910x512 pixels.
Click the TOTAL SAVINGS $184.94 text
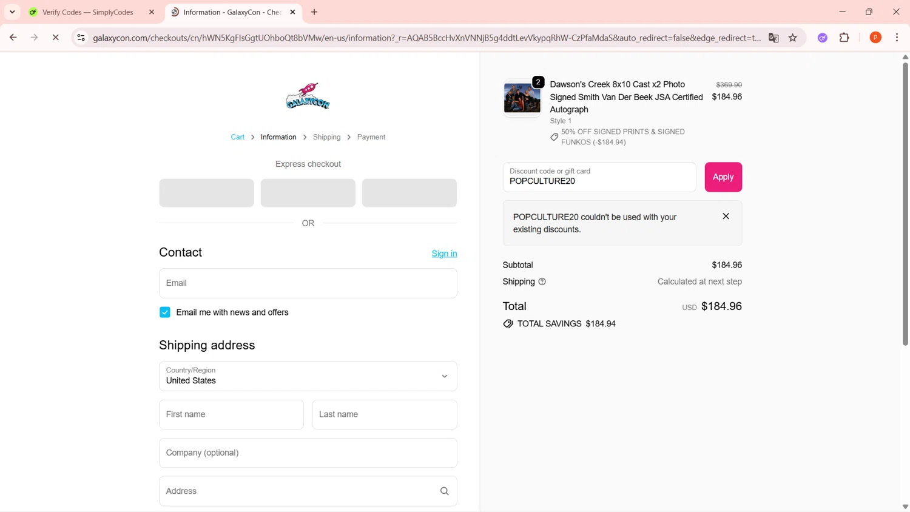567,324
